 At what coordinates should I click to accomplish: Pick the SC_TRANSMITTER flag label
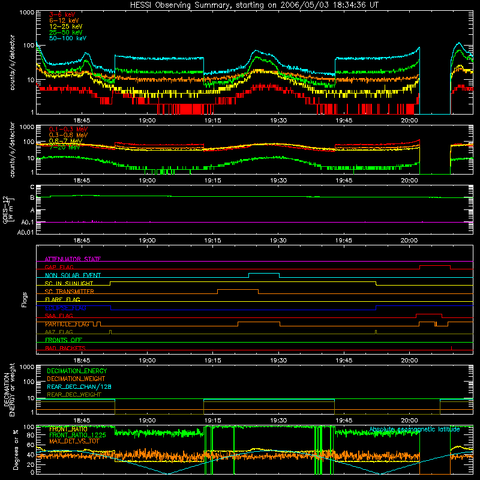(70, 292)
